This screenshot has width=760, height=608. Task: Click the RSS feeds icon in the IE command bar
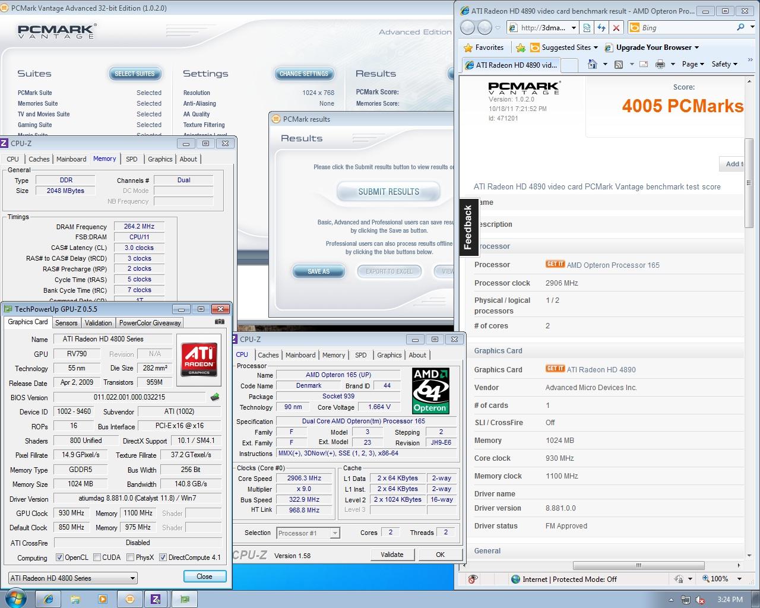[x=618, y=64]
